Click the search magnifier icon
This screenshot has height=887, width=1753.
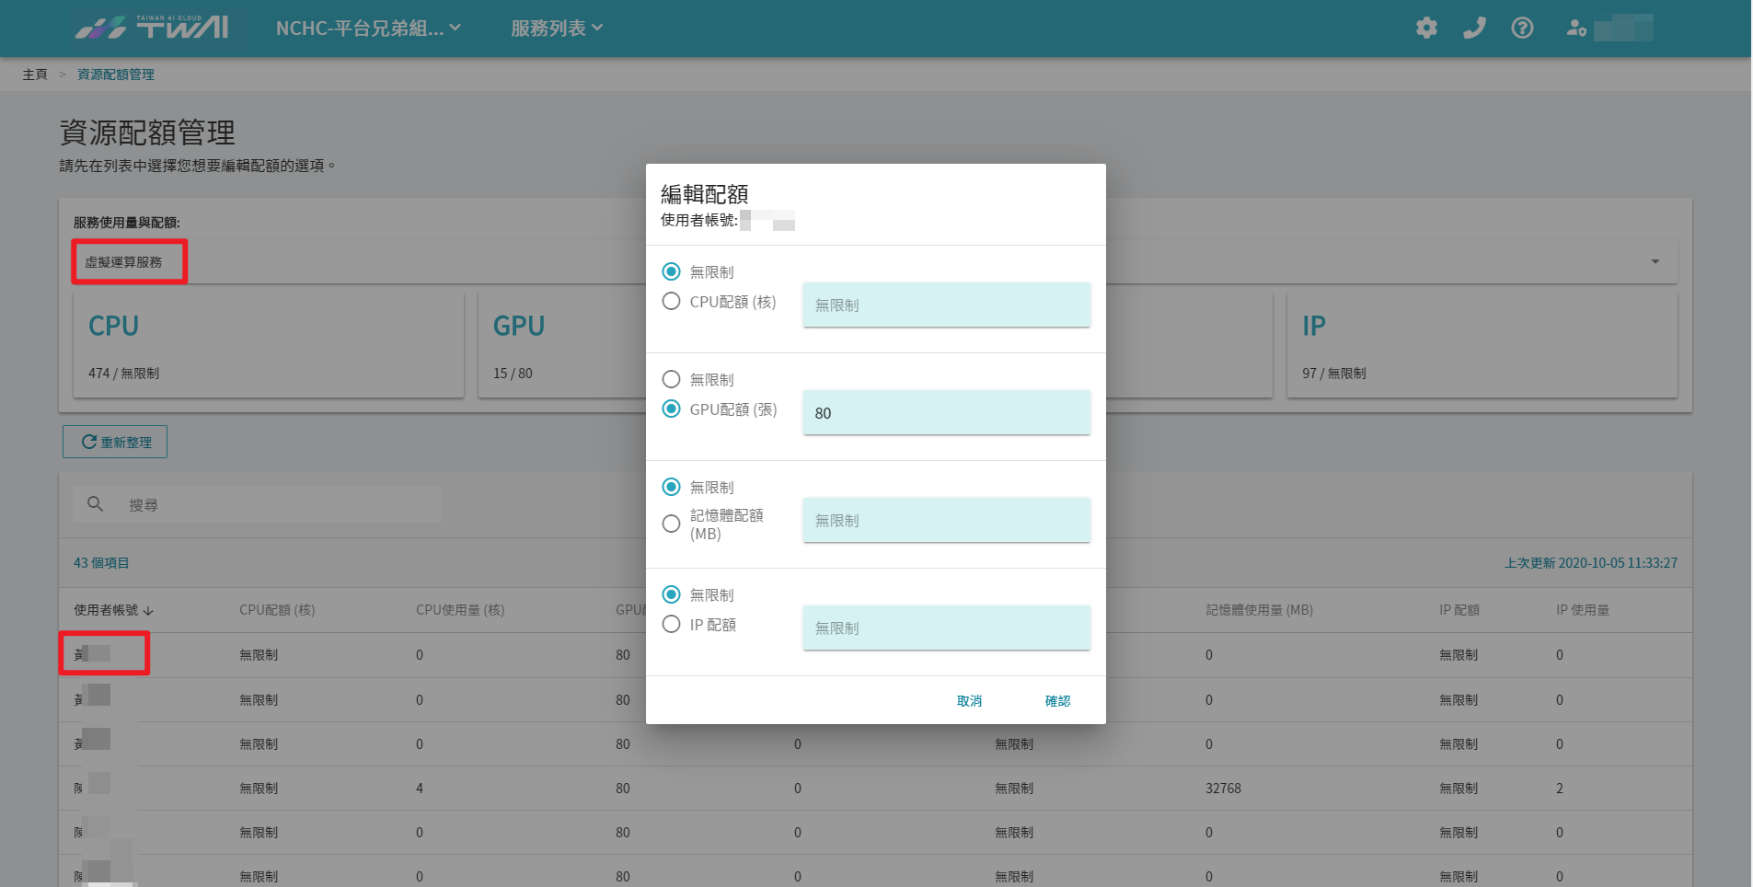coord(95,504)
